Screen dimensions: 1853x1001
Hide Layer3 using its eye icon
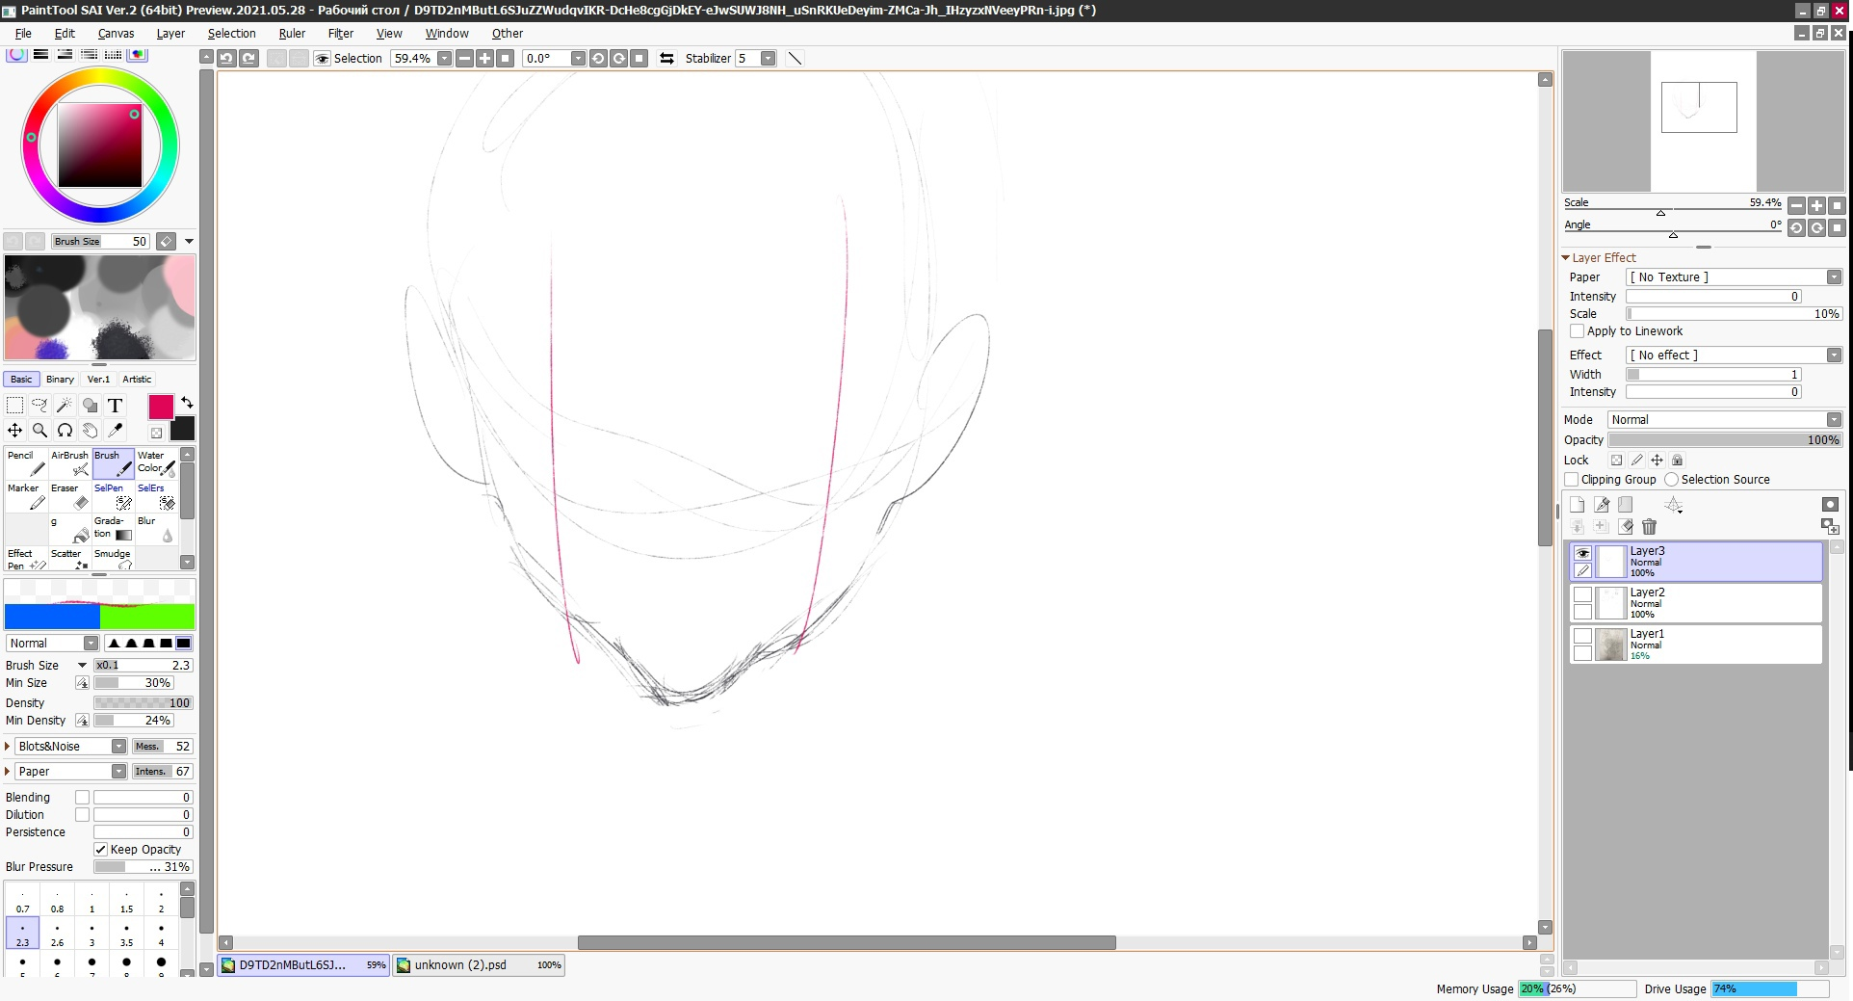(x=1582, y=553)
